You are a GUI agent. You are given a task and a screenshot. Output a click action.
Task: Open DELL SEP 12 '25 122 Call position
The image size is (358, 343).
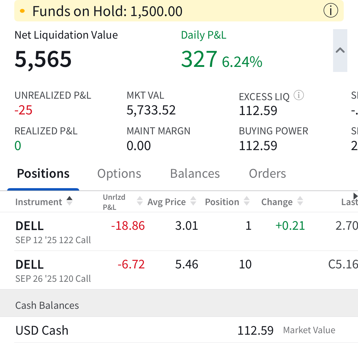53,232
